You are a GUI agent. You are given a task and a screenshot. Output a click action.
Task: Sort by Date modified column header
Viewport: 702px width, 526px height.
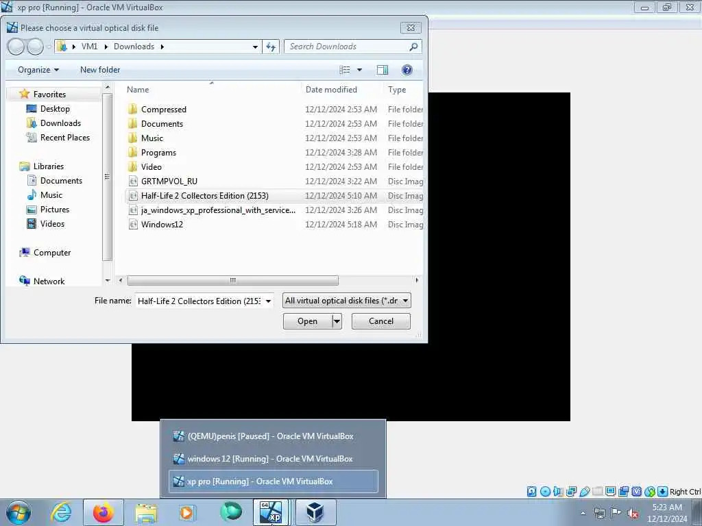point(331,90)
